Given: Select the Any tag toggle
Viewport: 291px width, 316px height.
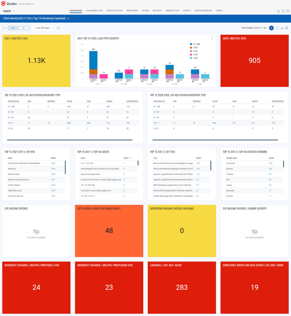Looking at the screenshot, I should point(13,28).
